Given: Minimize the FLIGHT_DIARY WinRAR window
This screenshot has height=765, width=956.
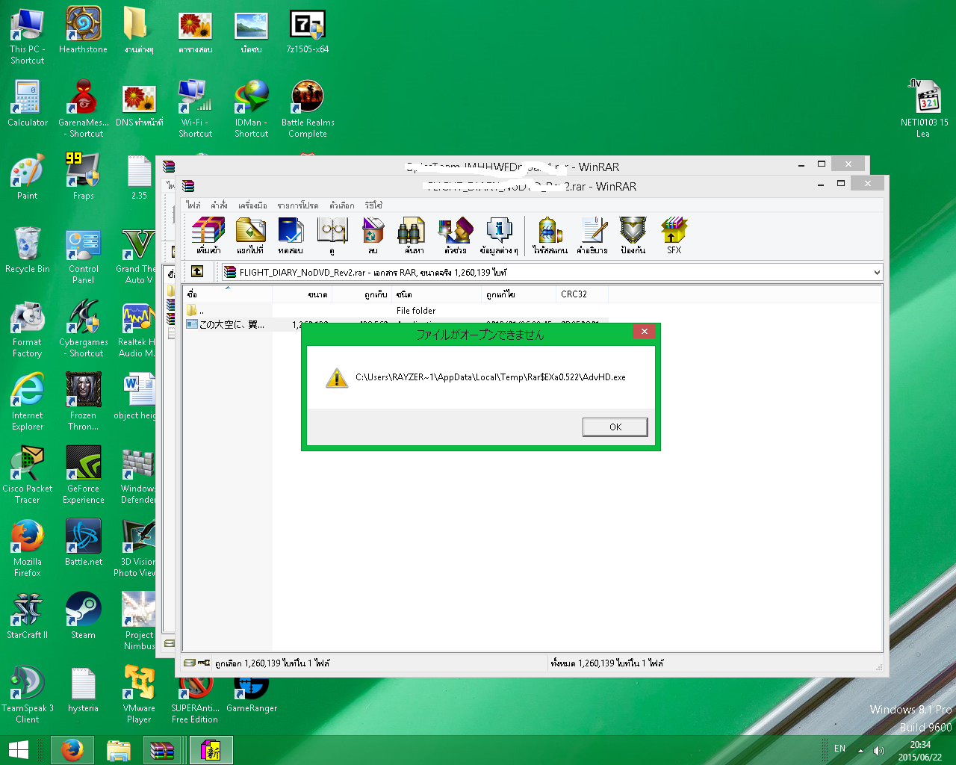Looking at the screenshot, I should 822,184.
